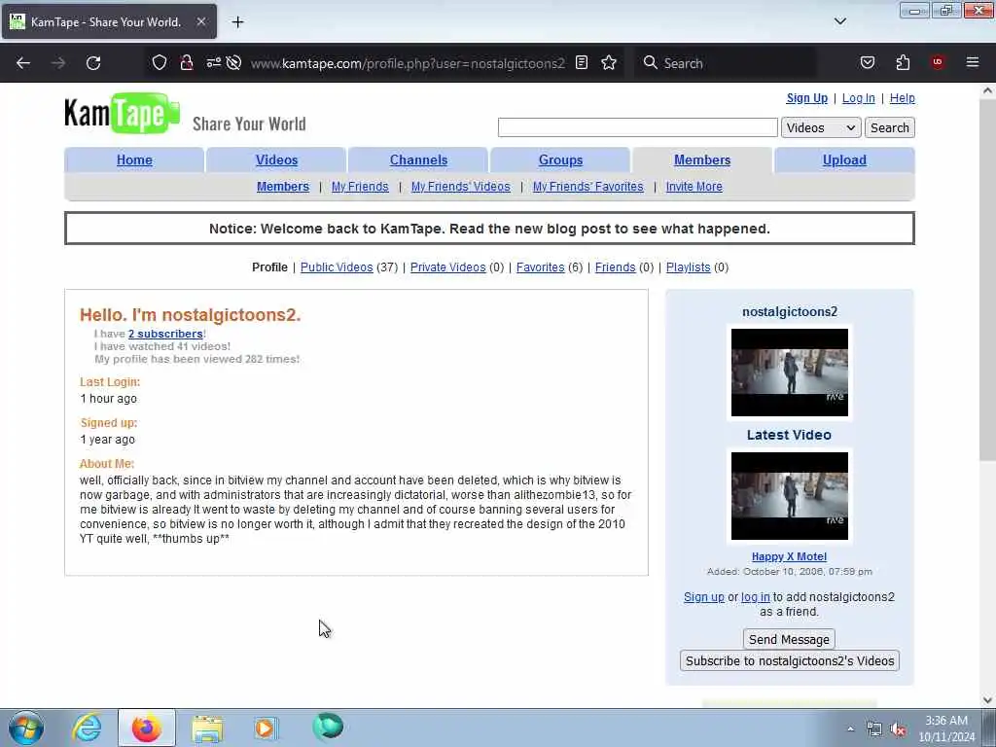
Task: Open File Explorer taskbar icon
Action: (x=207, y=729)
